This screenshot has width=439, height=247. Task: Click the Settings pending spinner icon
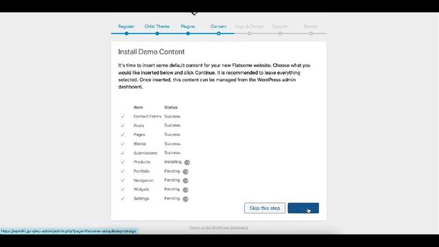(185, 199)
